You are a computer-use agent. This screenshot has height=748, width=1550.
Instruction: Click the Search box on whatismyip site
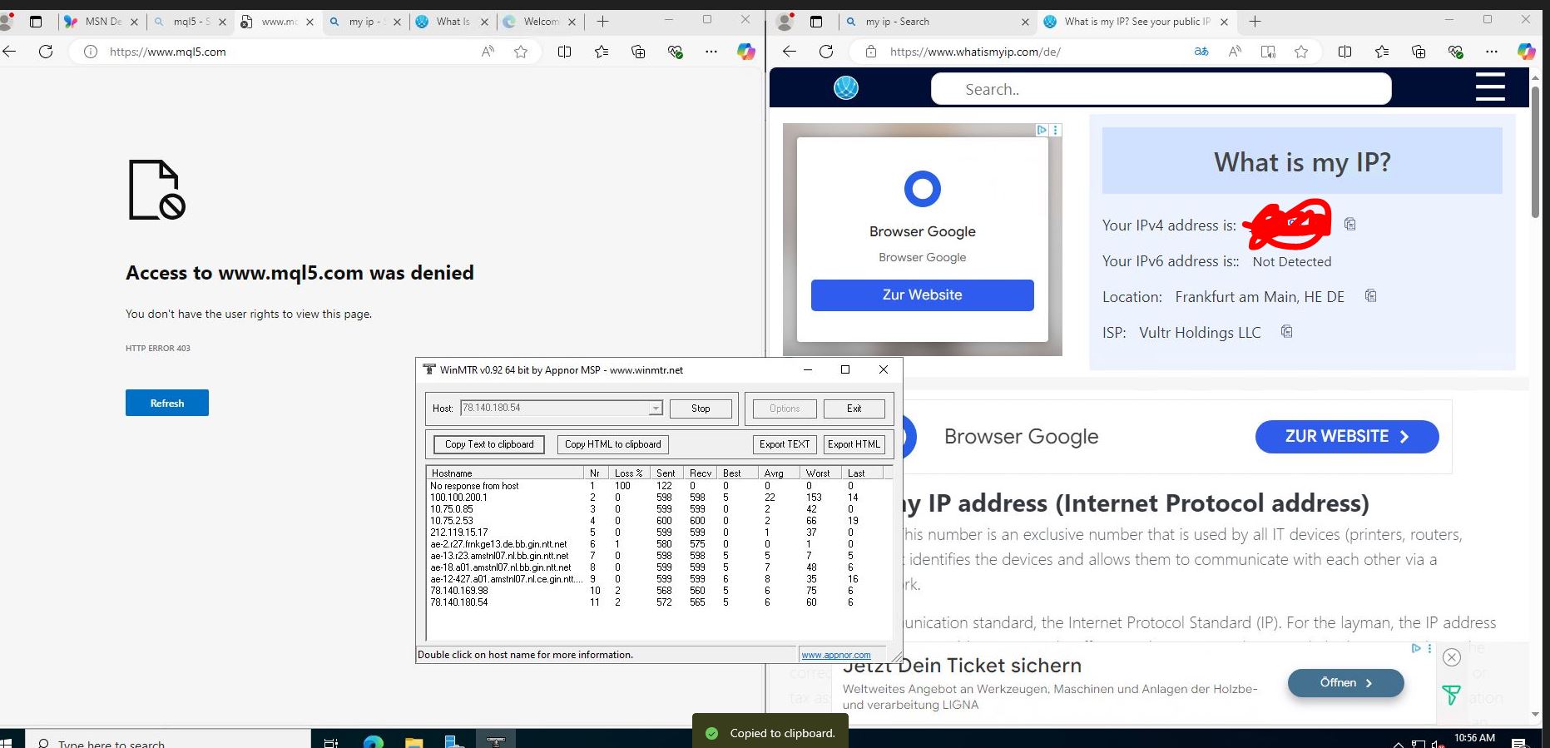[1161, 89]
